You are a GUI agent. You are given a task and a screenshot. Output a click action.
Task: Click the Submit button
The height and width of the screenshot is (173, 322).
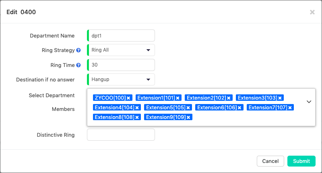click(x=301, y=161)
